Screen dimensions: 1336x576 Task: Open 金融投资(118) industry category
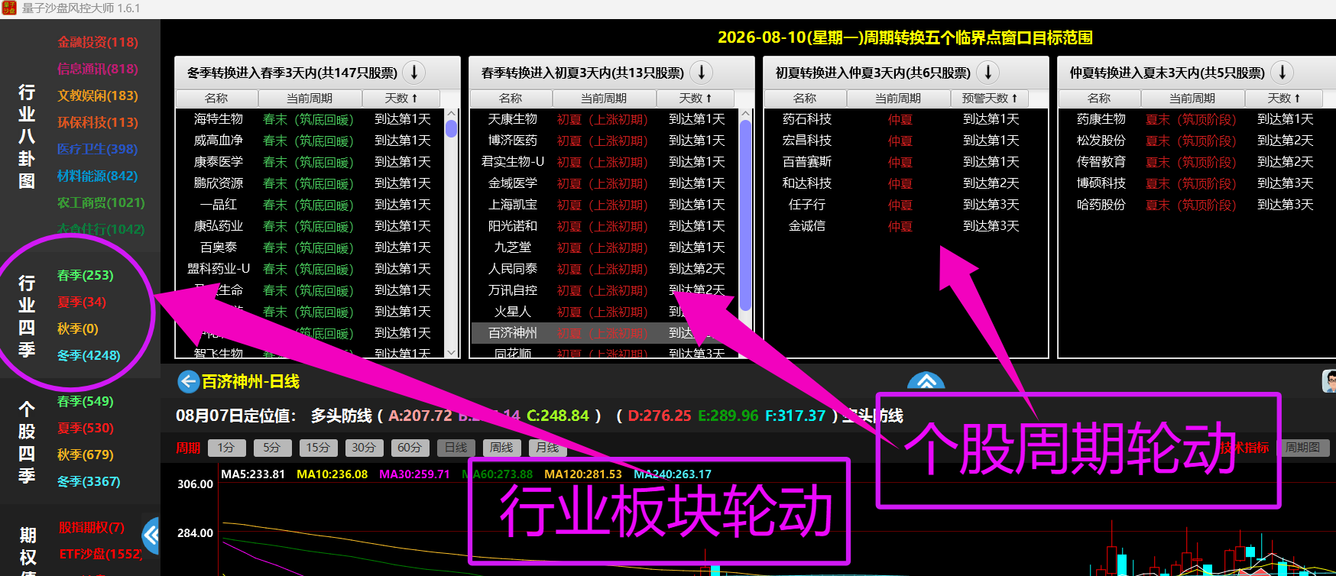click(x=98, y=42)
